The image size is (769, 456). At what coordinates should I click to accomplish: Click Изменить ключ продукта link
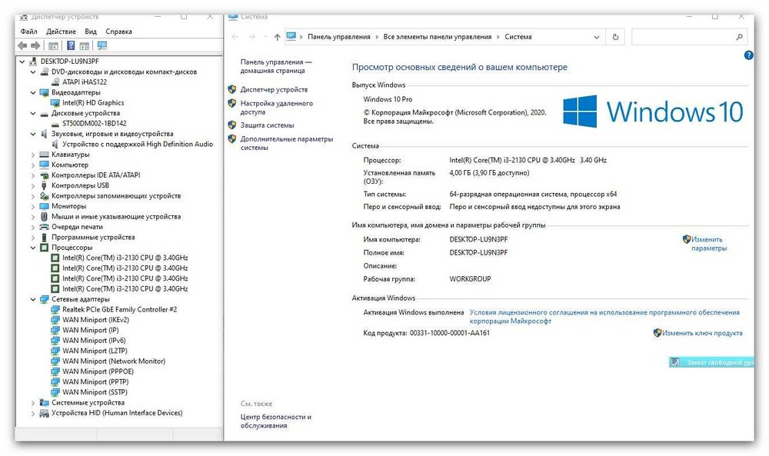[x=702, y=333]
